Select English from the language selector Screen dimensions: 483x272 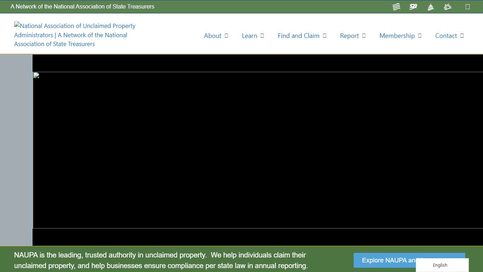[440, 265]
